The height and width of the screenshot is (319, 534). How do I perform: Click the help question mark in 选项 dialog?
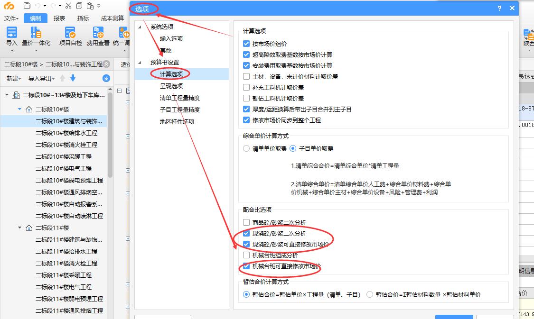500,8
